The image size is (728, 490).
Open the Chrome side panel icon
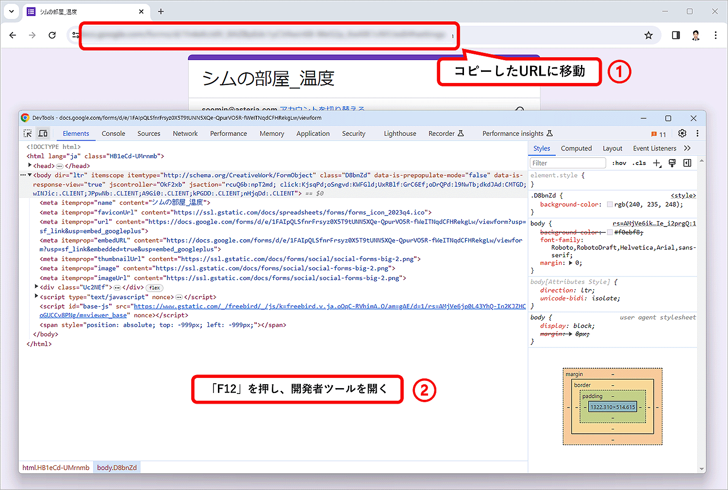[x=676, y=35]
